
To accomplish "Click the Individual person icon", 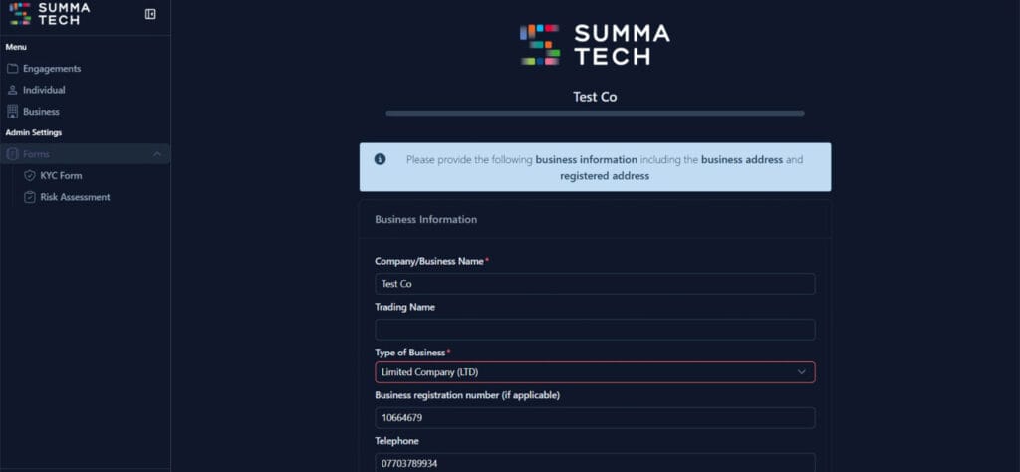I will [x=13, y=90].
